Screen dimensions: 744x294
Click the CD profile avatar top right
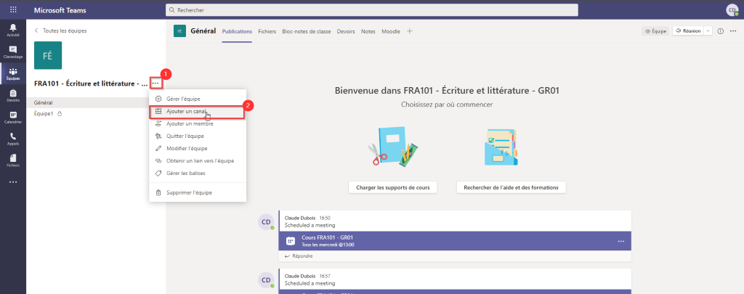(x=732, y=10)
